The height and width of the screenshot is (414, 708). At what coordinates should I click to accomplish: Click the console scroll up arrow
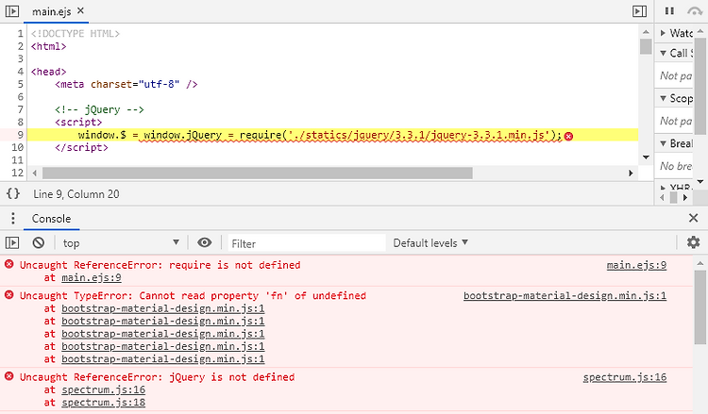(700, 263)
